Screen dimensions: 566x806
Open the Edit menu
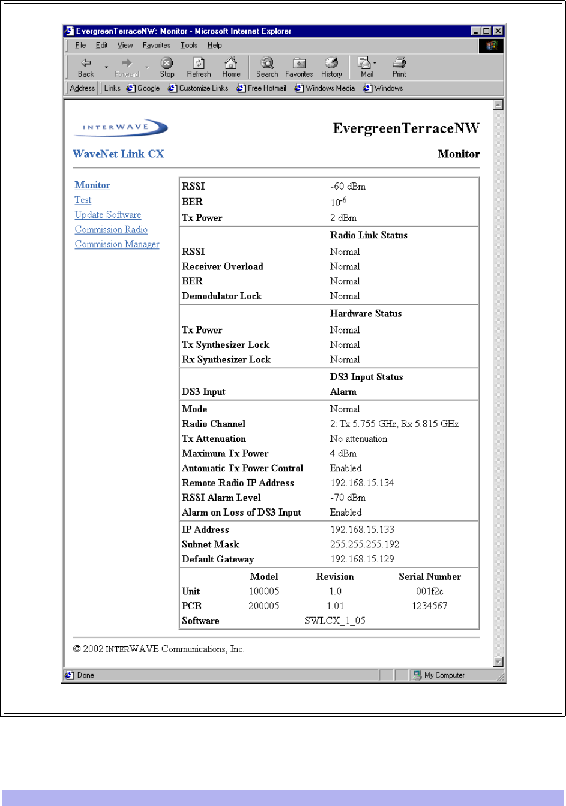click(101, 45)
